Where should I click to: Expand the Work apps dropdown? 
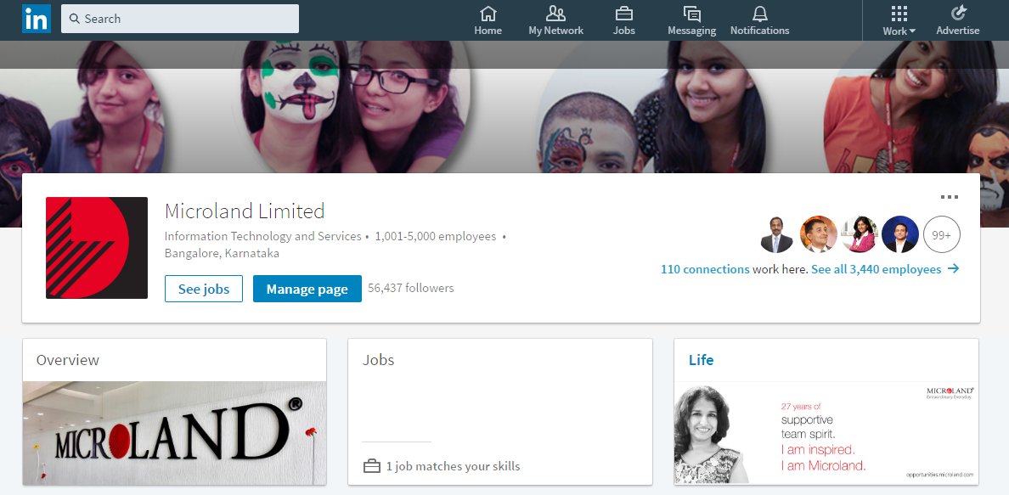tap(899, 20)
